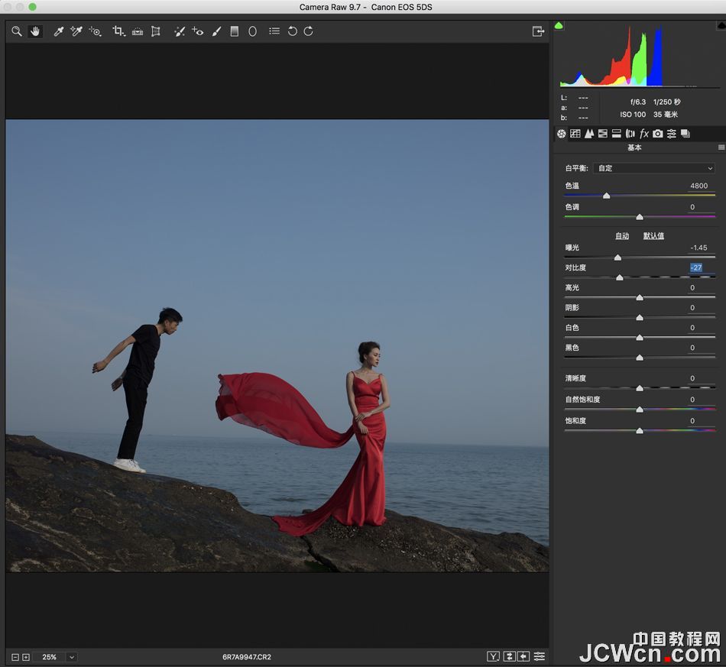
Task: Open the Detail panel tab
Action: (589, 134)
